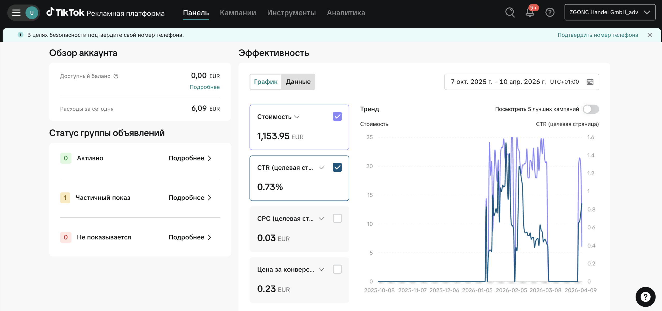Enable the CPC metric checkbox
This screenshot has width=662, height=311.
click(x=337, y=219)
